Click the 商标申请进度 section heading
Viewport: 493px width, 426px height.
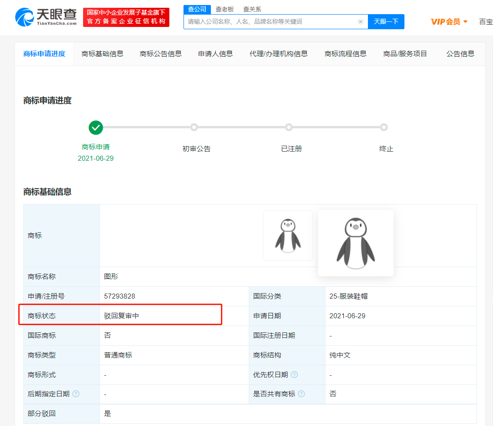click(x=47, y=100)
